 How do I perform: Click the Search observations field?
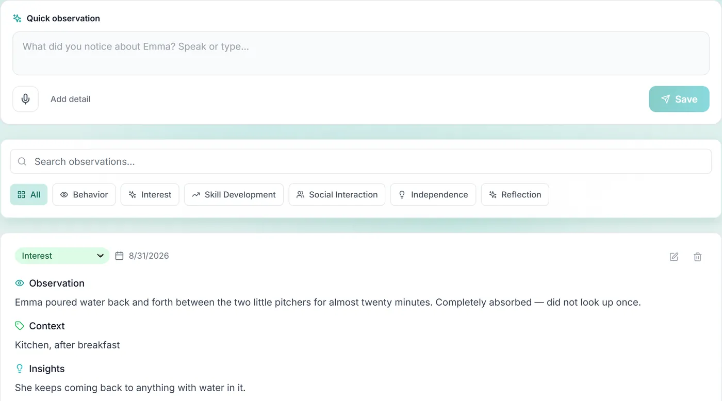(361, 161)
